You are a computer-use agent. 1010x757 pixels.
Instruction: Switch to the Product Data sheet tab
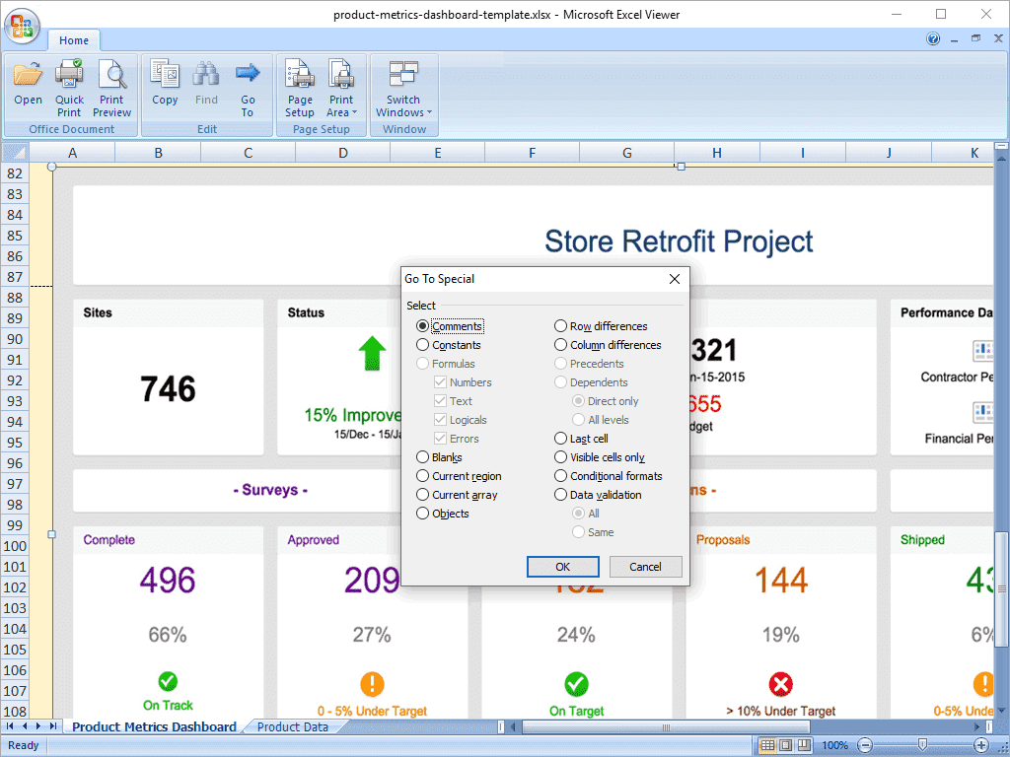tap(292, 727)
